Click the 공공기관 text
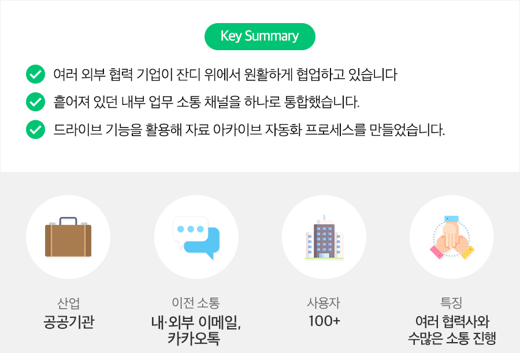This screenshot has width=520, height=353. pos(68,321)
